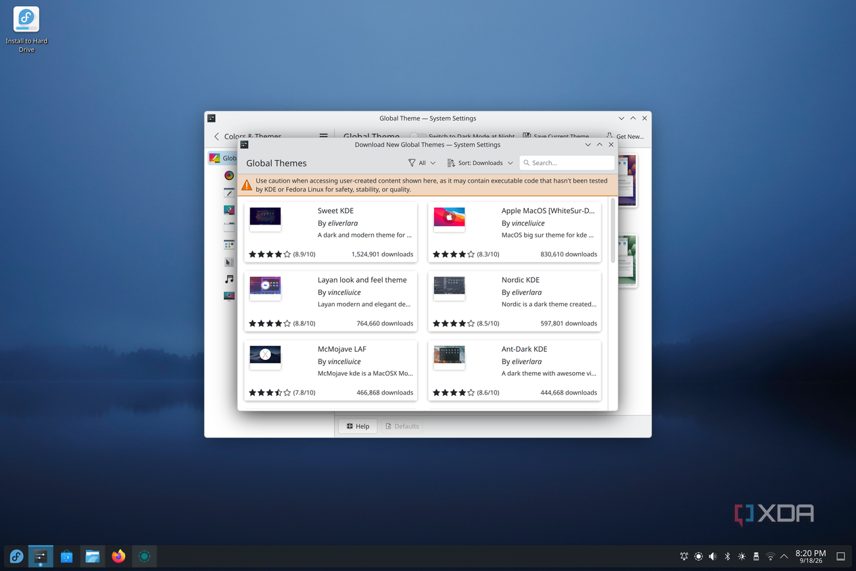
Task: Click the Ant-Dark KDE title text
Action: 525,349
